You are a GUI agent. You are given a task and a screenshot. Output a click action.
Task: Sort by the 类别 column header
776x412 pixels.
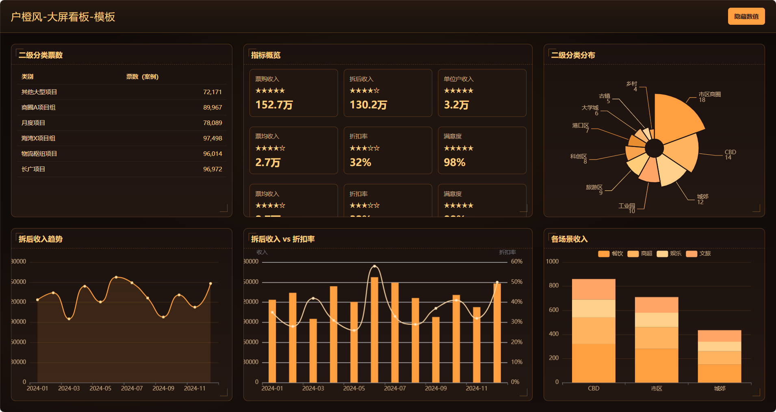point(28,77)
